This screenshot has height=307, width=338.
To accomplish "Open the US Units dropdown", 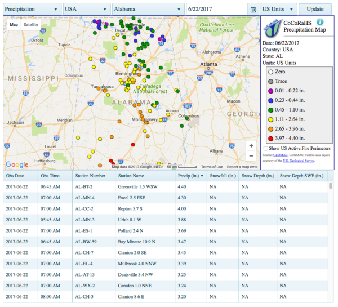I will (x=278, y=9).
